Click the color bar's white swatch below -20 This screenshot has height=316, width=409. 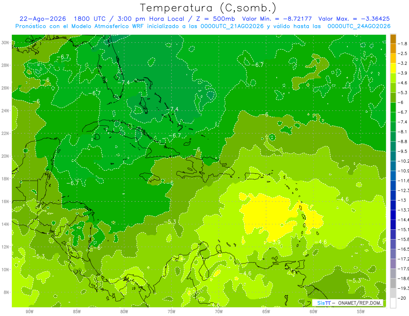393,303
